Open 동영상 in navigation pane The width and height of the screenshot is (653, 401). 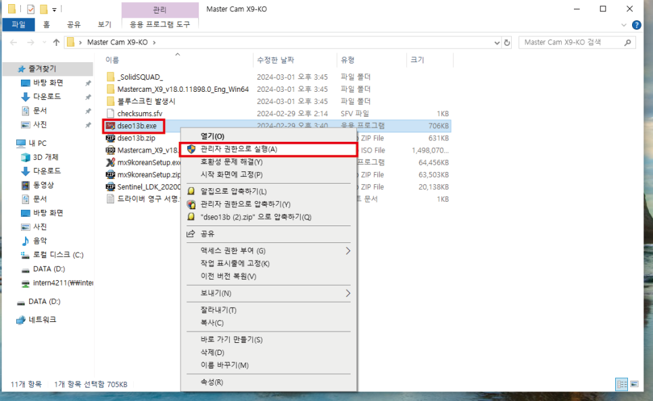pyautogui.click(x=43, y=185)
